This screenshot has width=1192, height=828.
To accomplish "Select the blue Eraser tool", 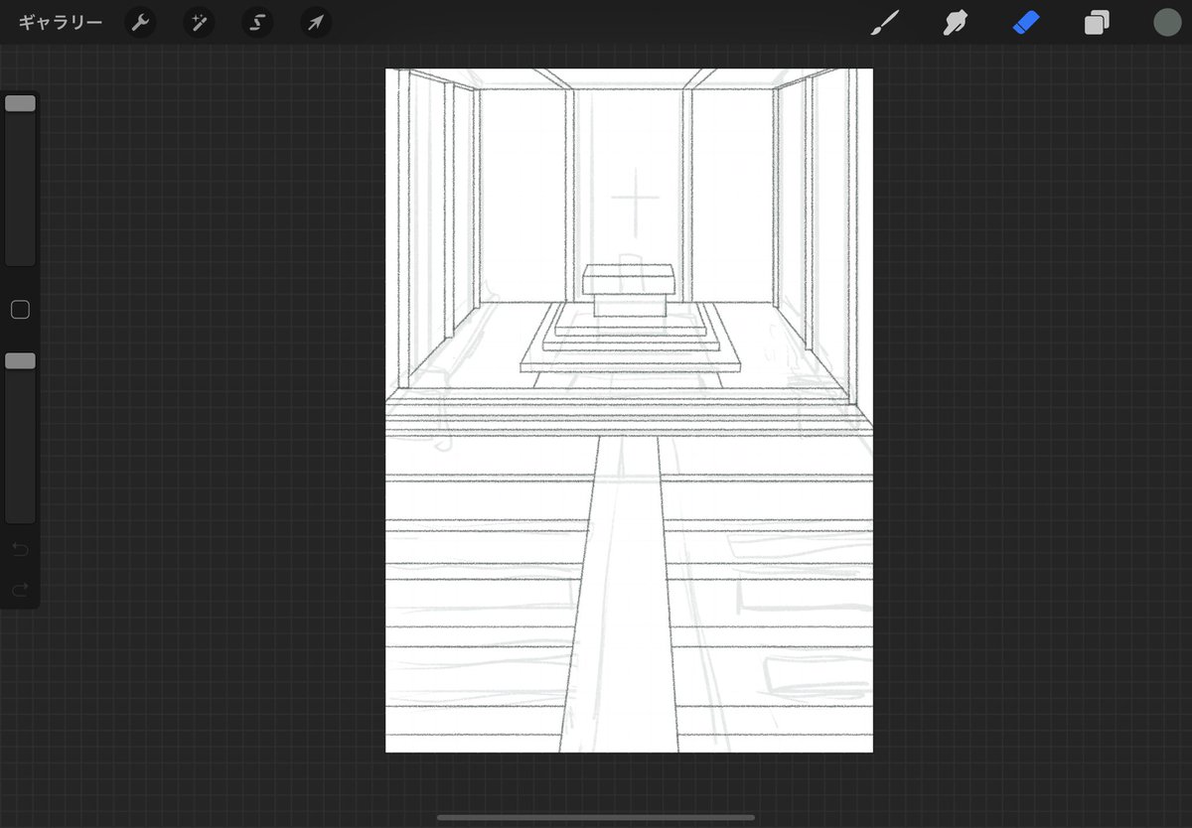I will click(x=1026, y=22).
